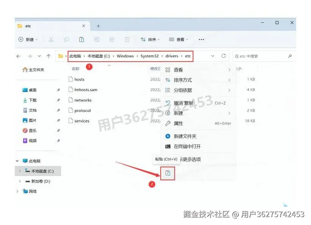Select the Cut icon on the toolbar
Screen dimensions: 311x225
[51, 39]
